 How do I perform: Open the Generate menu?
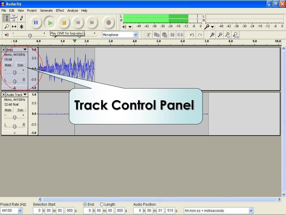click(46, 10)
